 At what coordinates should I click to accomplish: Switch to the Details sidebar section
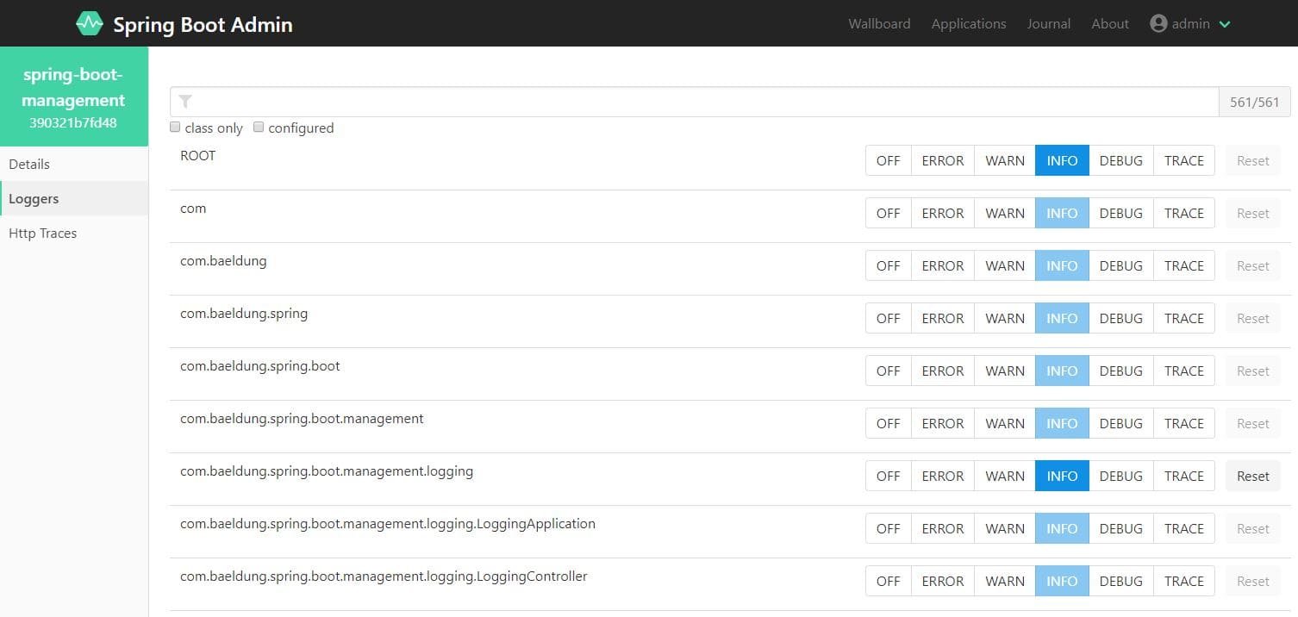(29, 164)
